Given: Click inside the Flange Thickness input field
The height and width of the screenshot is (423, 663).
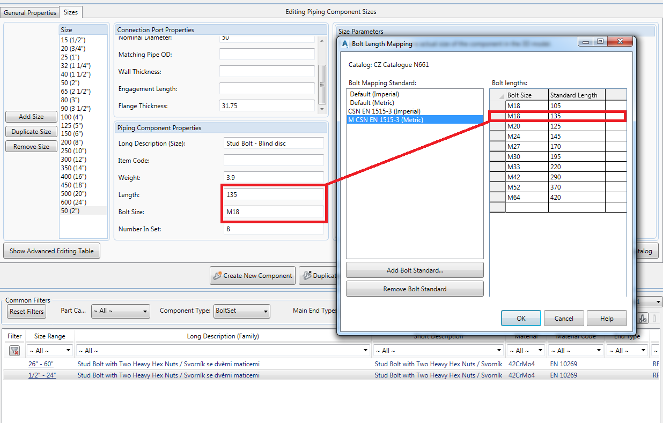Looking at the screenshot, I should 267,105.
